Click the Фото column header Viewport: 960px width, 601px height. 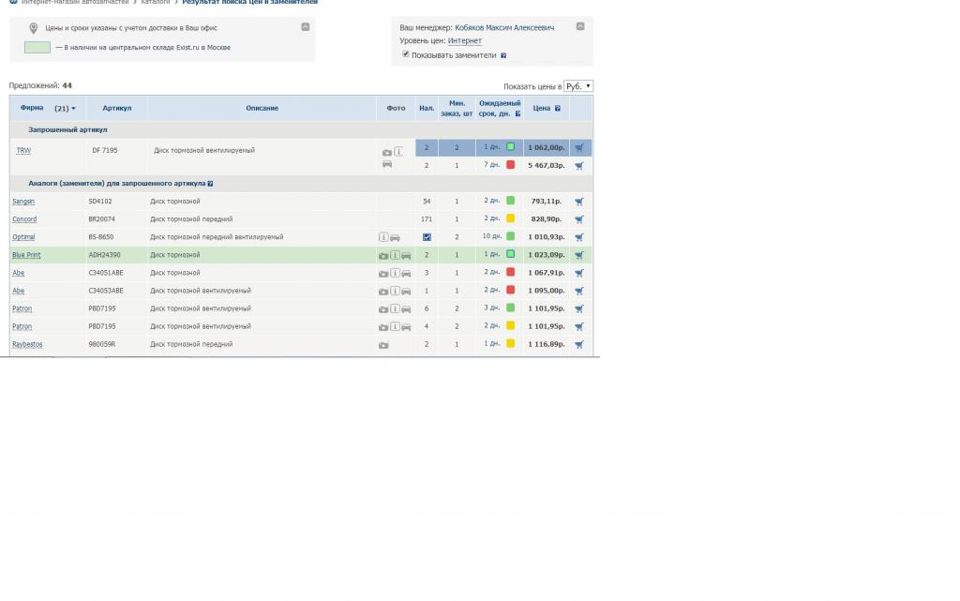397,109
